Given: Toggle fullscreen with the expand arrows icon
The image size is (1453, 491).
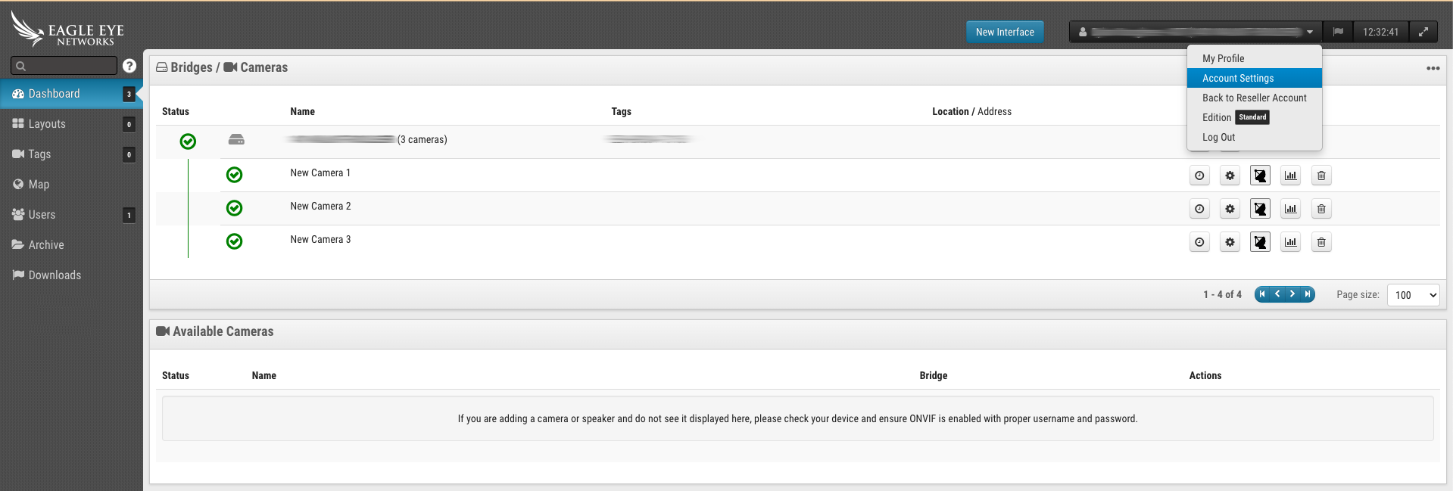Looking at the screenshot, I should [1423, 32].
